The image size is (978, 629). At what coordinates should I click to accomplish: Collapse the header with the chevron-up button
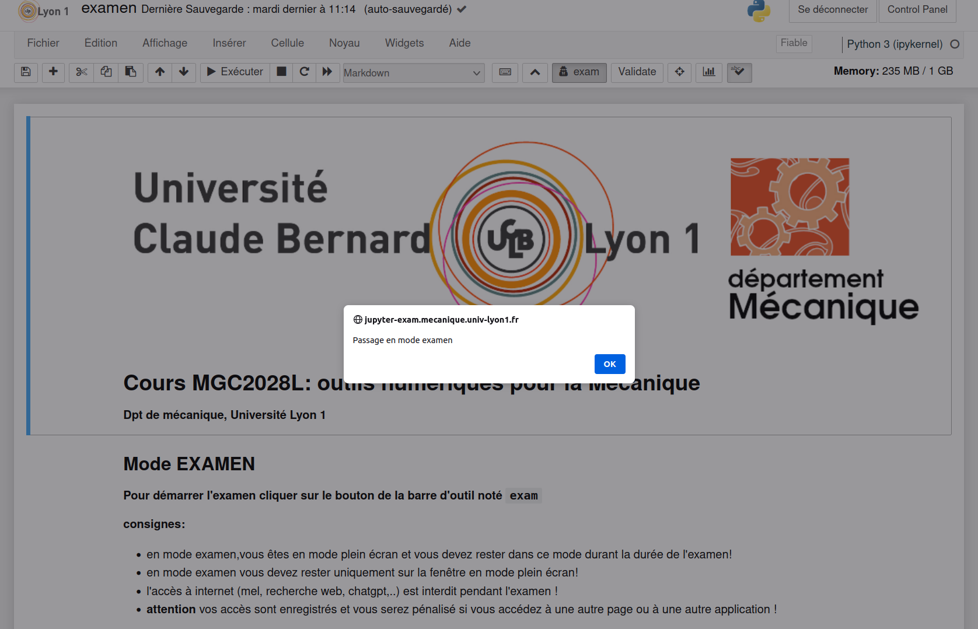[535, 72]
